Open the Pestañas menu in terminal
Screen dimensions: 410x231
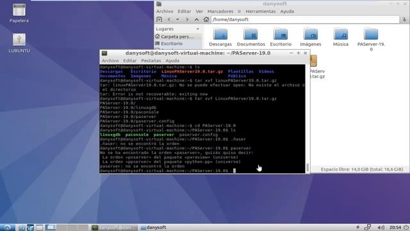[151, 60]
